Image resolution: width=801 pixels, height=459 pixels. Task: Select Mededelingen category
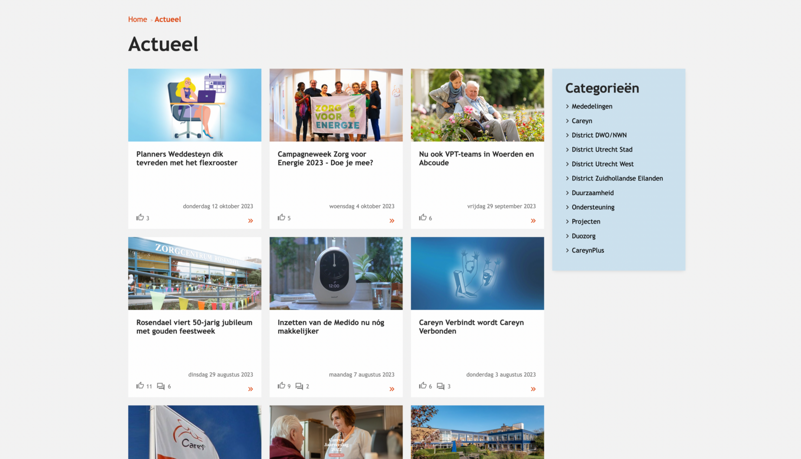click(592, 106)
